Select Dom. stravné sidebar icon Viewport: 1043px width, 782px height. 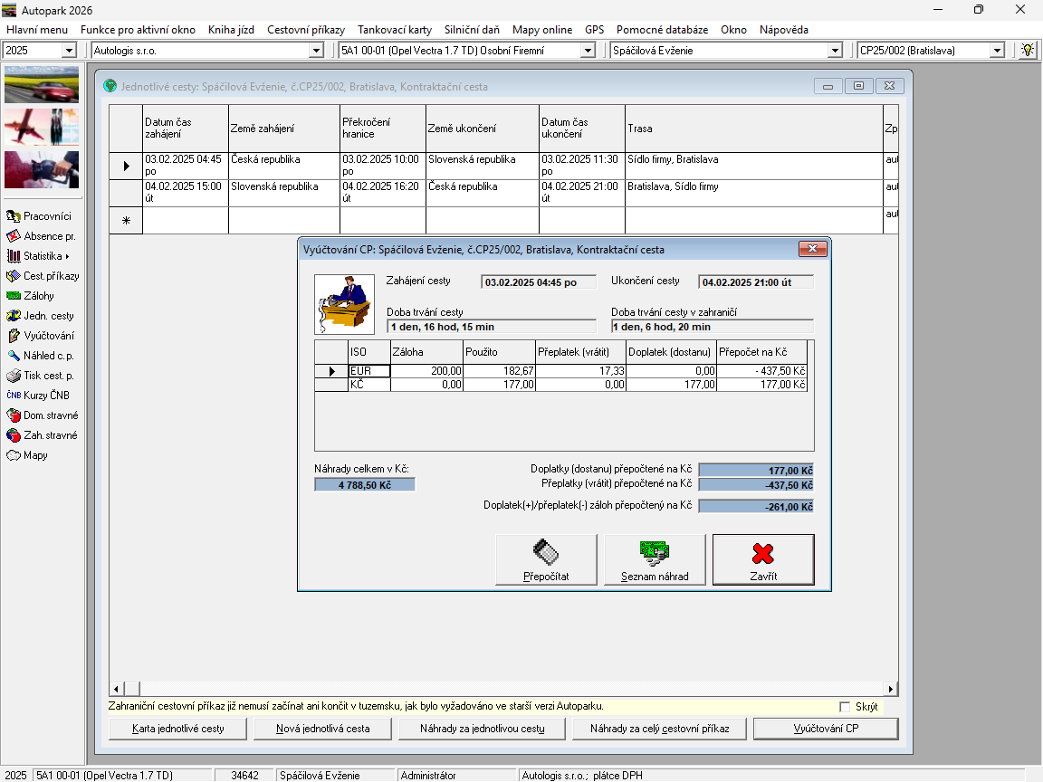(14, 415)
